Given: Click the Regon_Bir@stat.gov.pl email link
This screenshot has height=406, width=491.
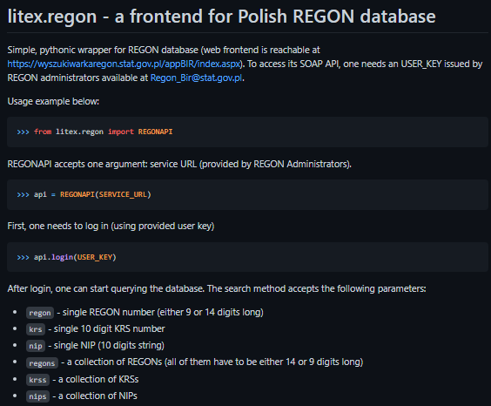Looking at the screenshot, I should (x=197, y=78).
